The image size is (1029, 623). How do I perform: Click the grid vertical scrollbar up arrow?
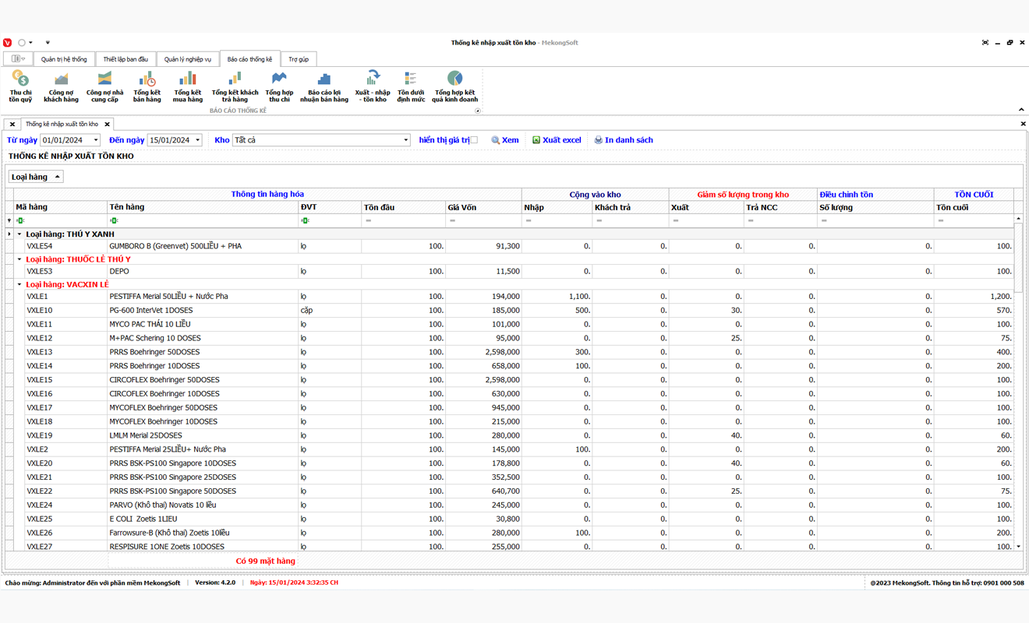(1019, 219)
